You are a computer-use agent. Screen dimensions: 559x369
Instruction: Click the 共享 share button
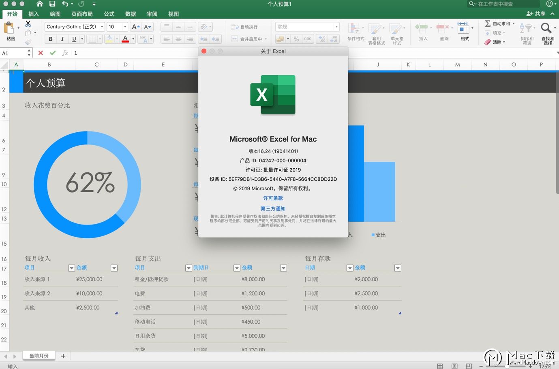[536, 14]
